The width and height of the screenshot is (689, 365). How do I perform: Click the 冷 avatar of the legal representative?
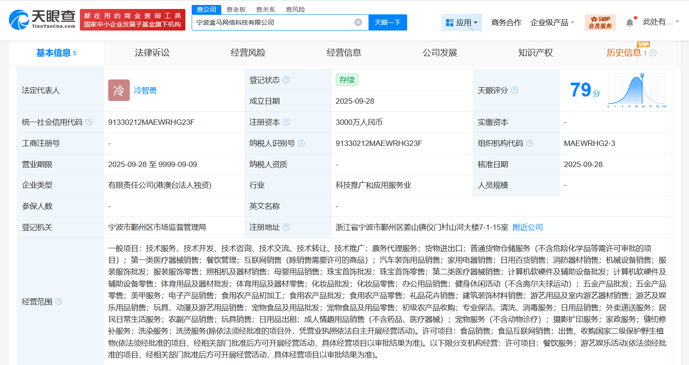[118, 90]
